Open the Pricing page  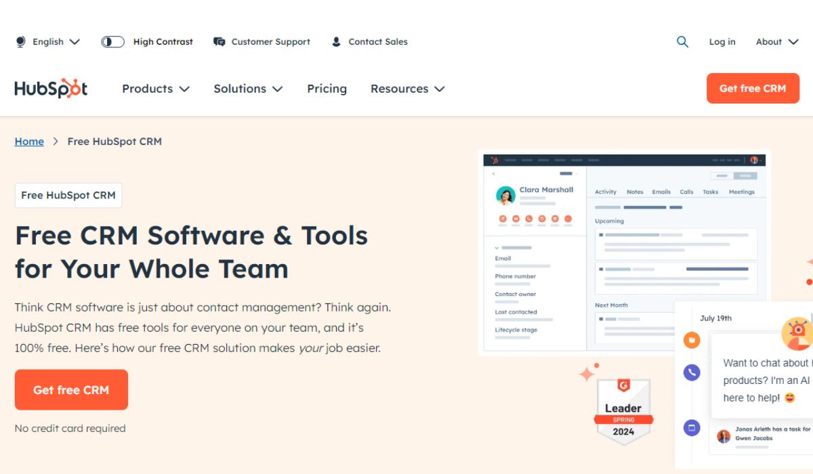tap(327, 89)
